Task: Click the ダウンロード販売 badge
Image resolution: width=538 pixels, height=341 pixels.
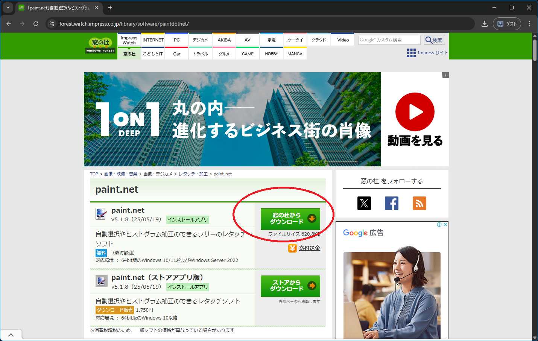Action: (x=115, y=310)
